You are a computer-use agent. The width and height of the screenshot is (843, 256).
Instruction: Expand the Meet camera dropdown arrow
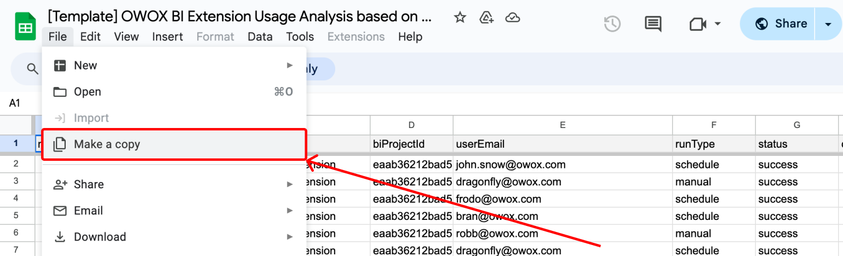coord(717,24)
